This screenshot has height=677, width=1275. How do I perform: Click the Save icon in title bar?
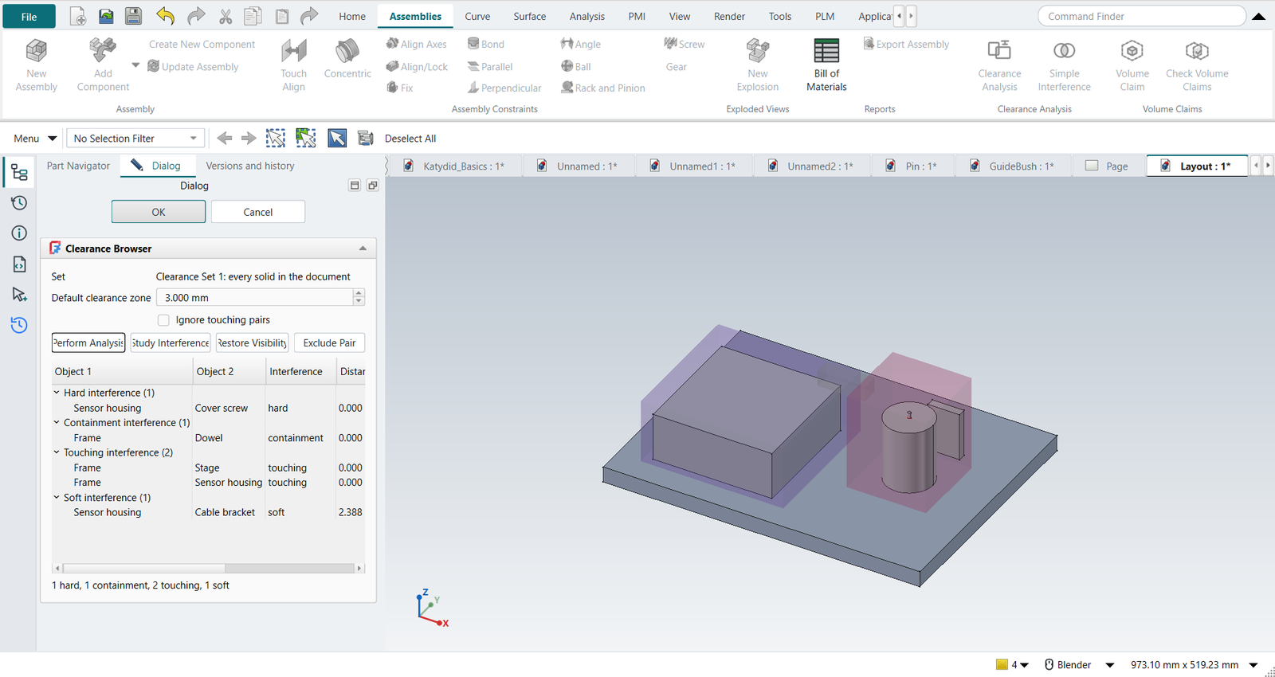pos(133,16)
